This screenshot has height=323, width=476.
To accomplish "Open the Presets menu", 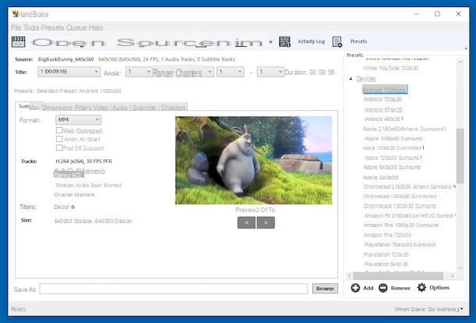I will coord(52,27).
